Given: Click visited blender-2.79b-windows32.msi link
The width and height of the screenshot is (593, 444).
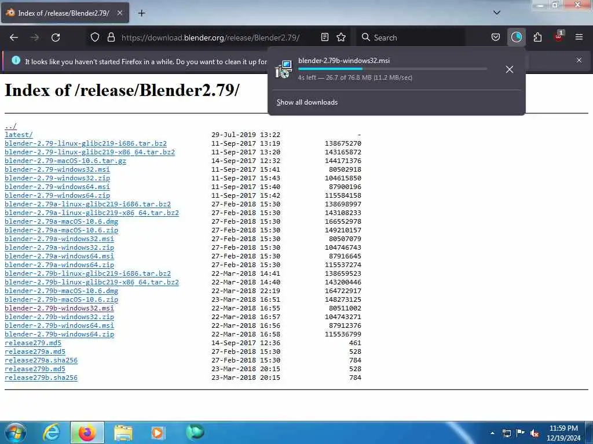Looking at the screenshot, I should pos(60,309).
